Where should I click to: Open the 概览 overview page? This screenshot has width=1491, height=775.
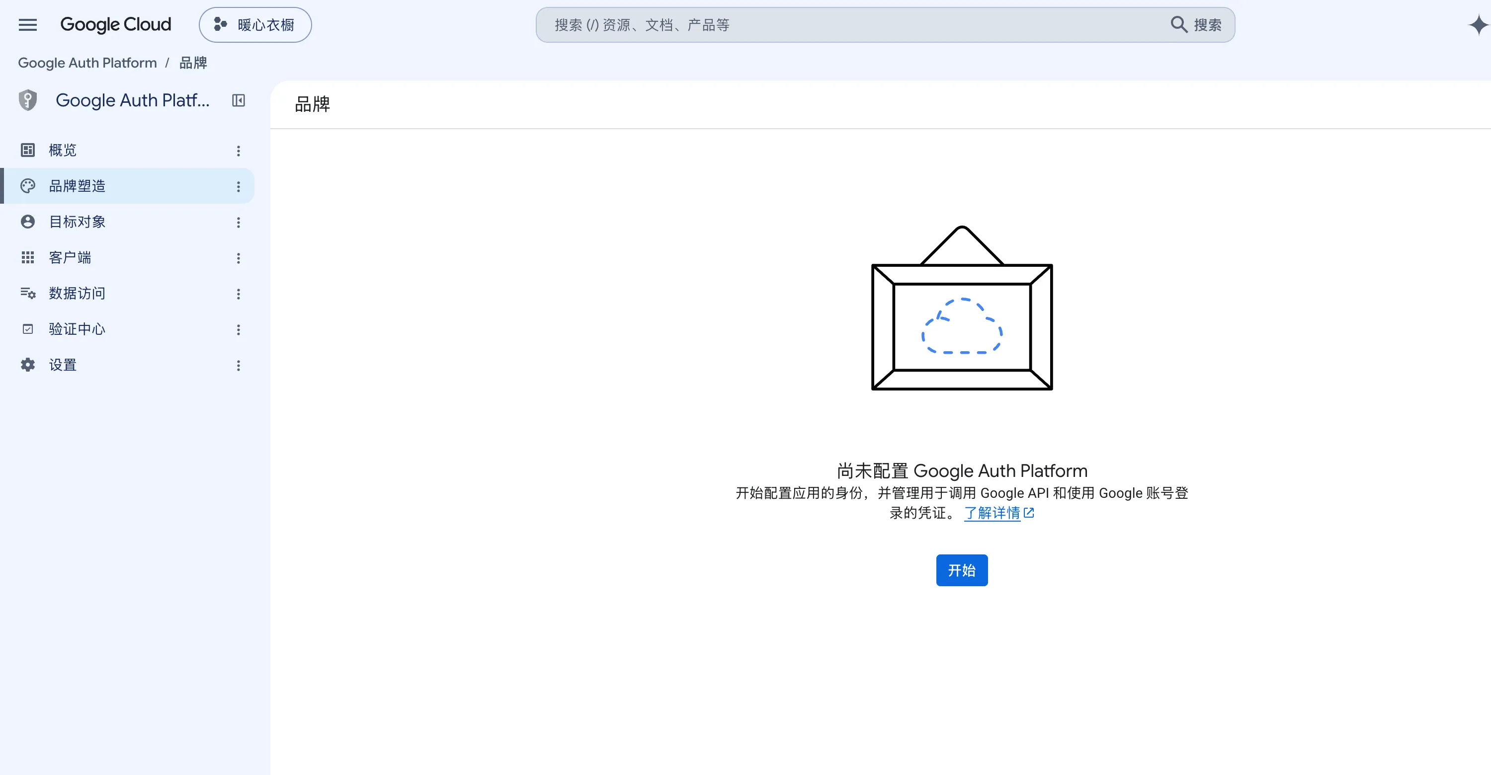pos(127,151)
